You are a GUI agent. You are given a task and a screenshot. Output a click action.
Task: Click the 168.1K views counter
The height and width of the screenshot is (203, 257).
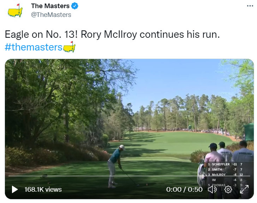43,190
